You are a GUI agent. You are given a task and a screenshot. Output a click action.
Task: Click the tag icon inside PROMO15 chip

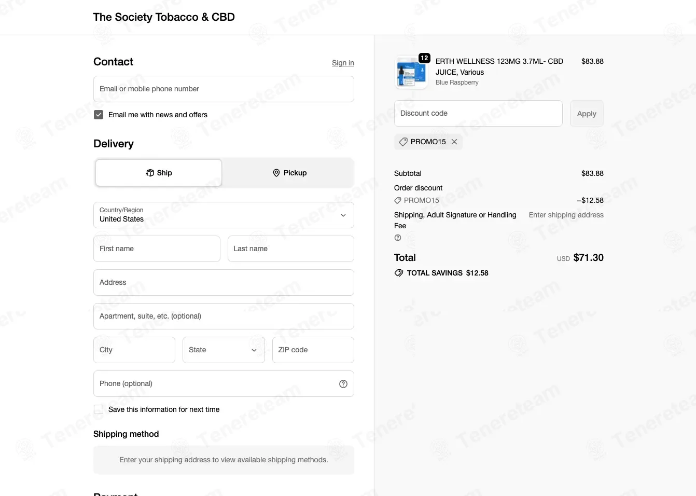pyautogui.click(x=403, y=142)
